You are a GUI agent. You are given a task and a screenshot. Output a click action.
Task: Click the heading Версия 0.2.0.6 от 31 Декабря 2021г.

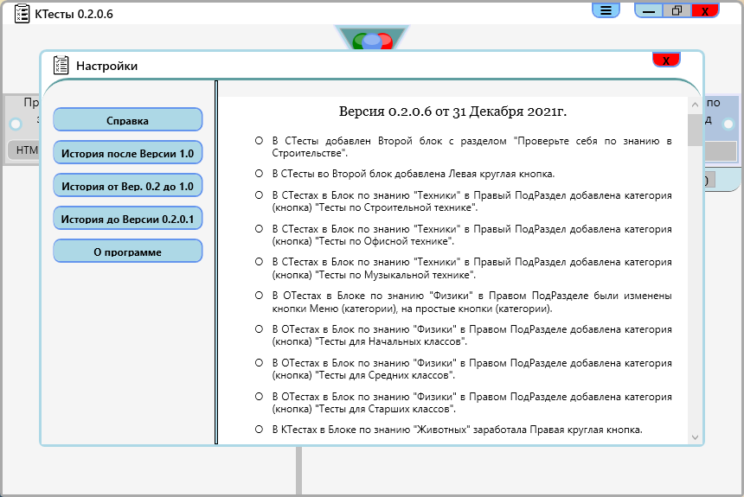(452, 112)
